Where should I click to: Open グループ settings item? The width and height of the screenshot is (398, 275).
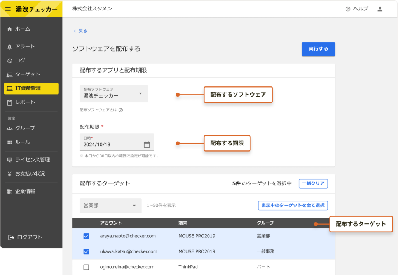(31, 128)
